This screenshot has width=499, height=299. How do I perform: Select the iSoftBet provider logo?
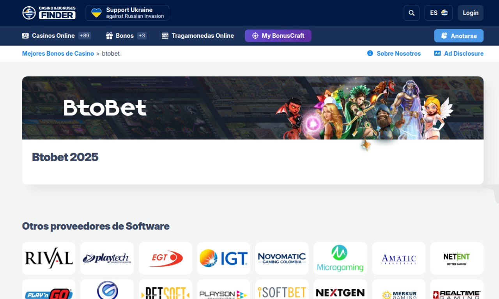(x=282, y=289)
